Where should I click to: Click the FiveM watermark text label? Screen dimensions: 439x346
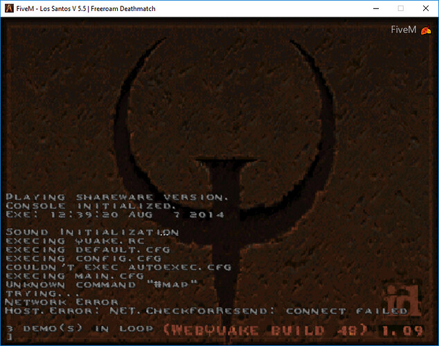404,29
